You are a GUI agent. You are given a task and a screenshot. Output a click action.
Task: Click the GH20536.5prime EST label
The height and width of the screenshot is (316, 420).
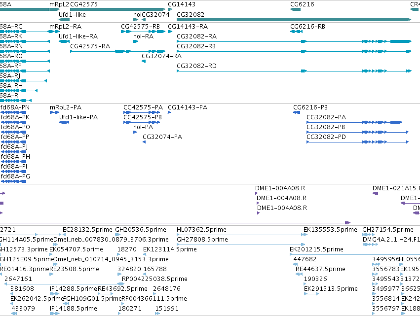pos(141,230)
